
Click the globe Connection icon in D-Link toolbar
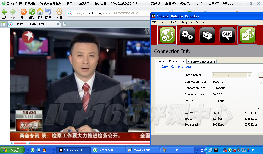coord(167,35)
